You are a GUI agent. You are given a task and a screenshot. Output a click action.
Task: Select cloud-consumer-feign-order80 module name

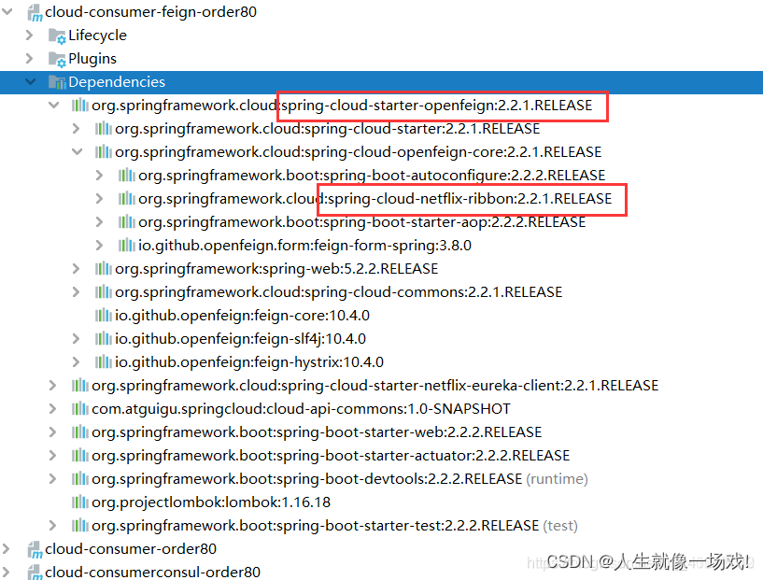click(x=151, y=12)
